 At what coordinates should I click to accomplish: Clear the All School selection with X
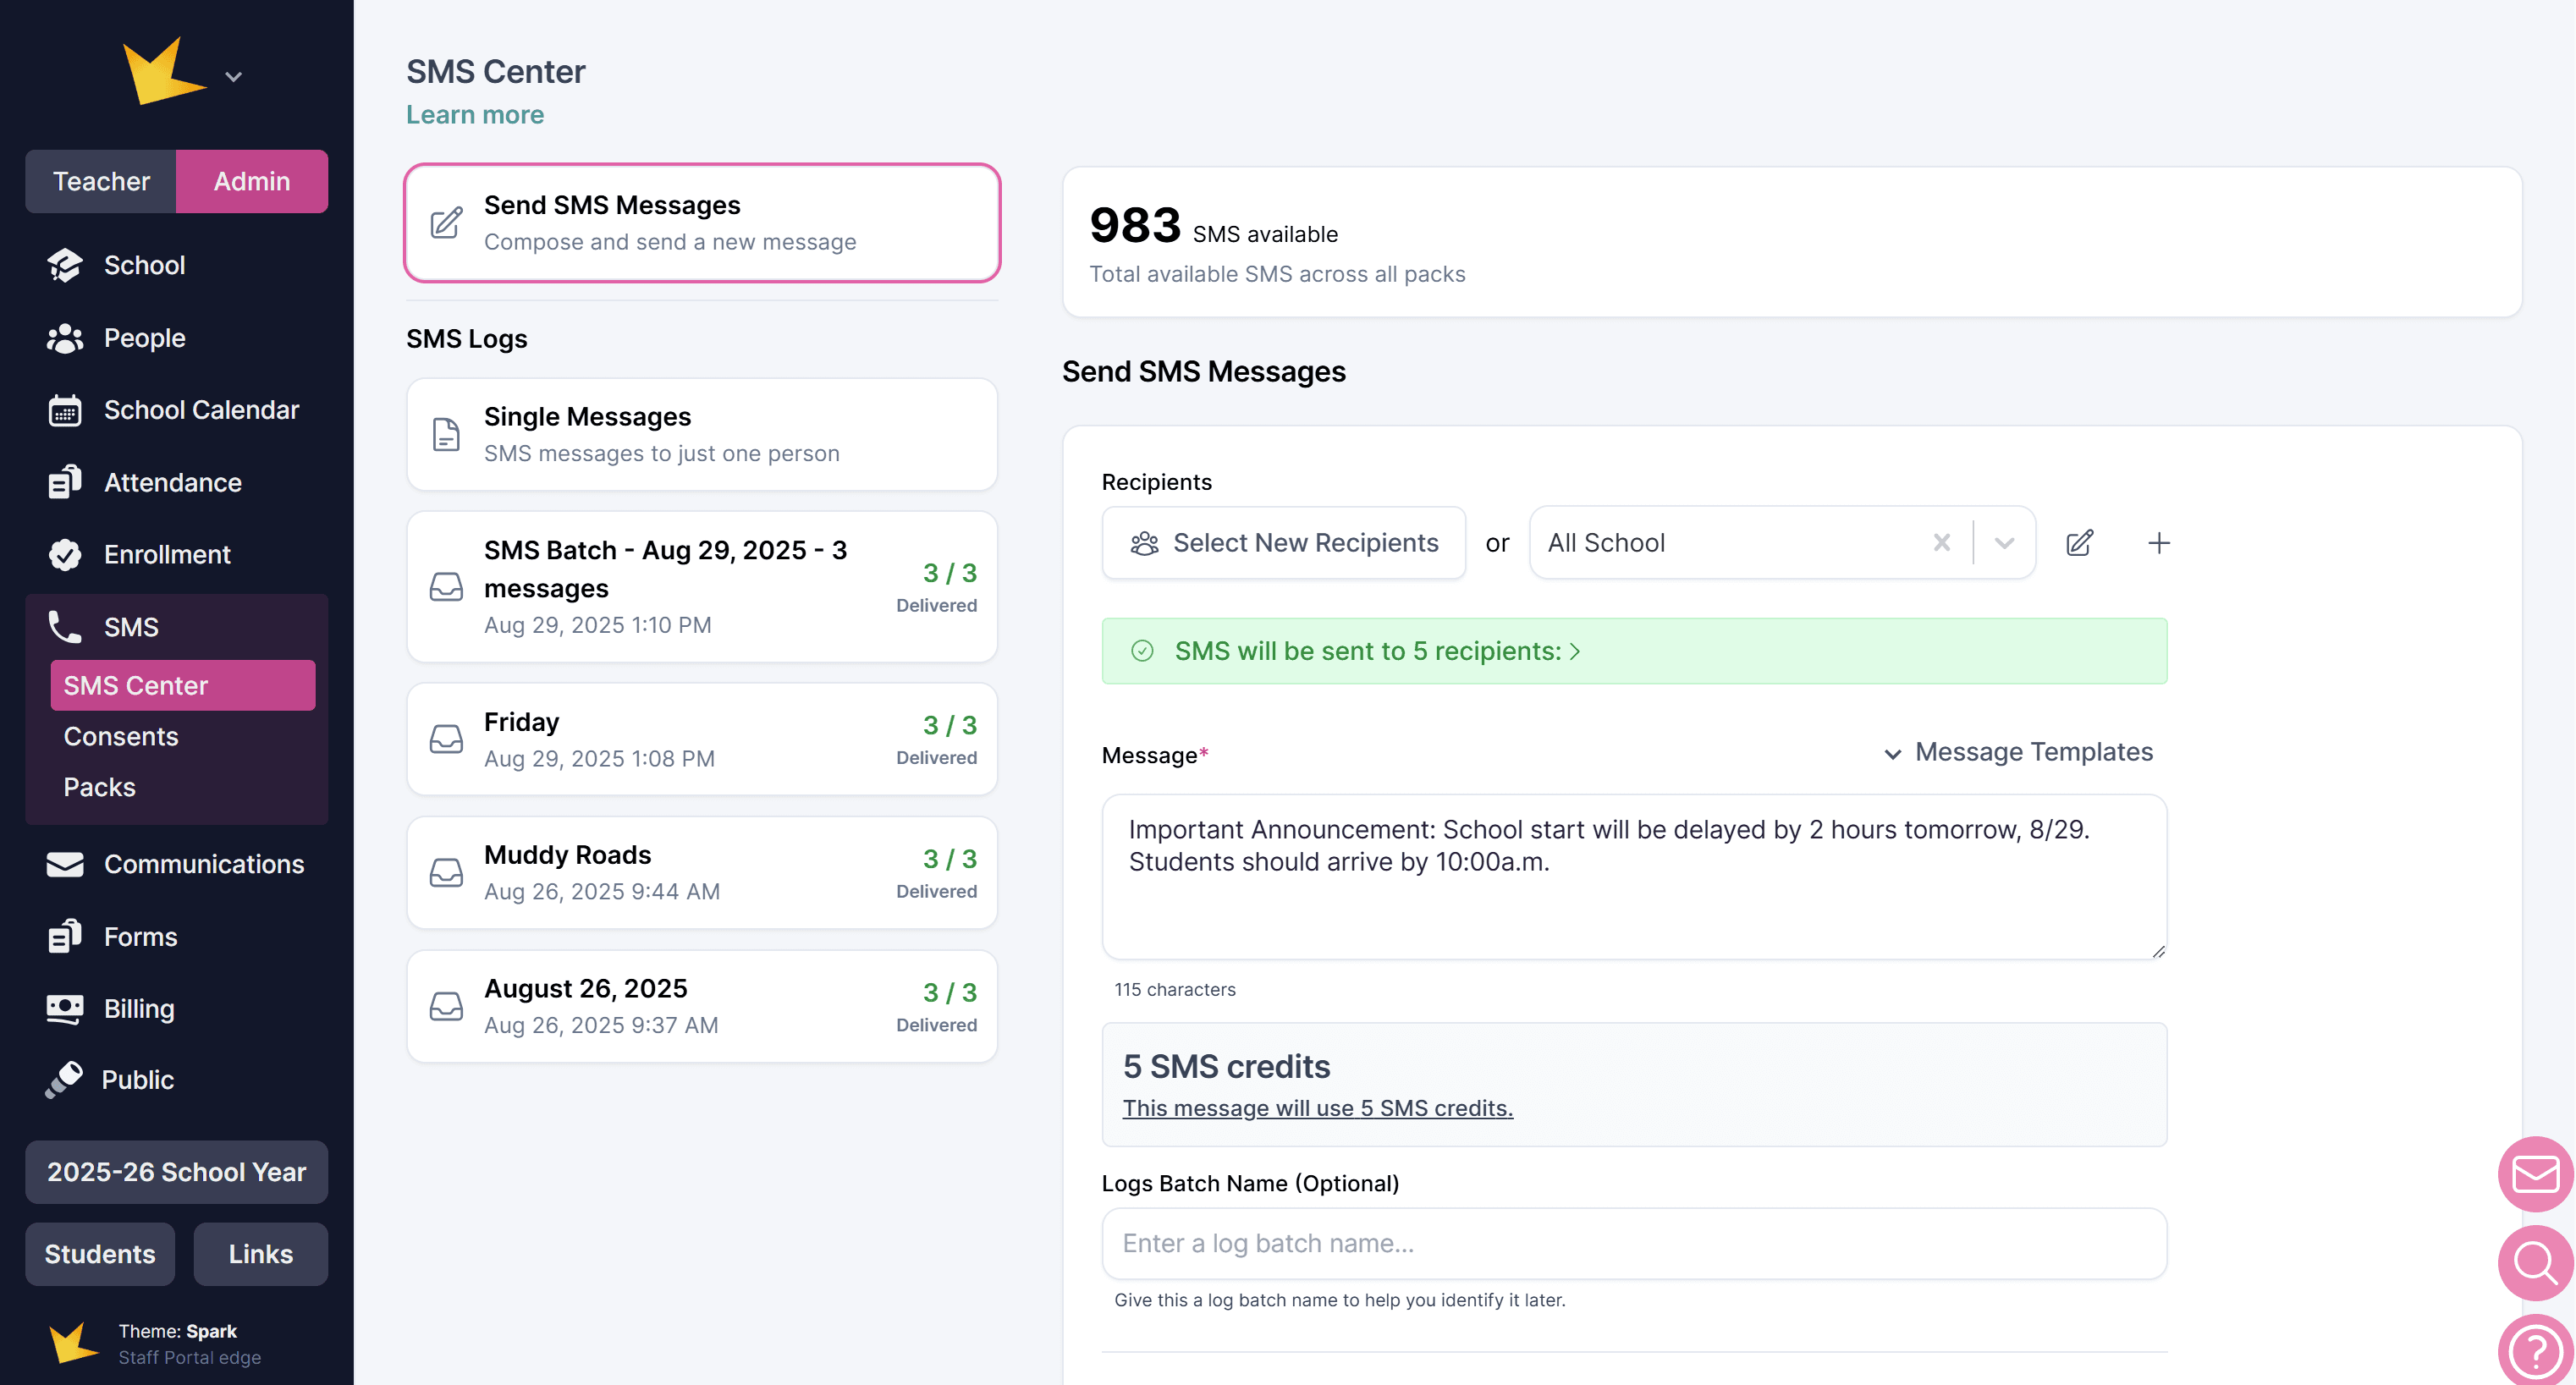pyautogui.click(x=1941, y=543)
